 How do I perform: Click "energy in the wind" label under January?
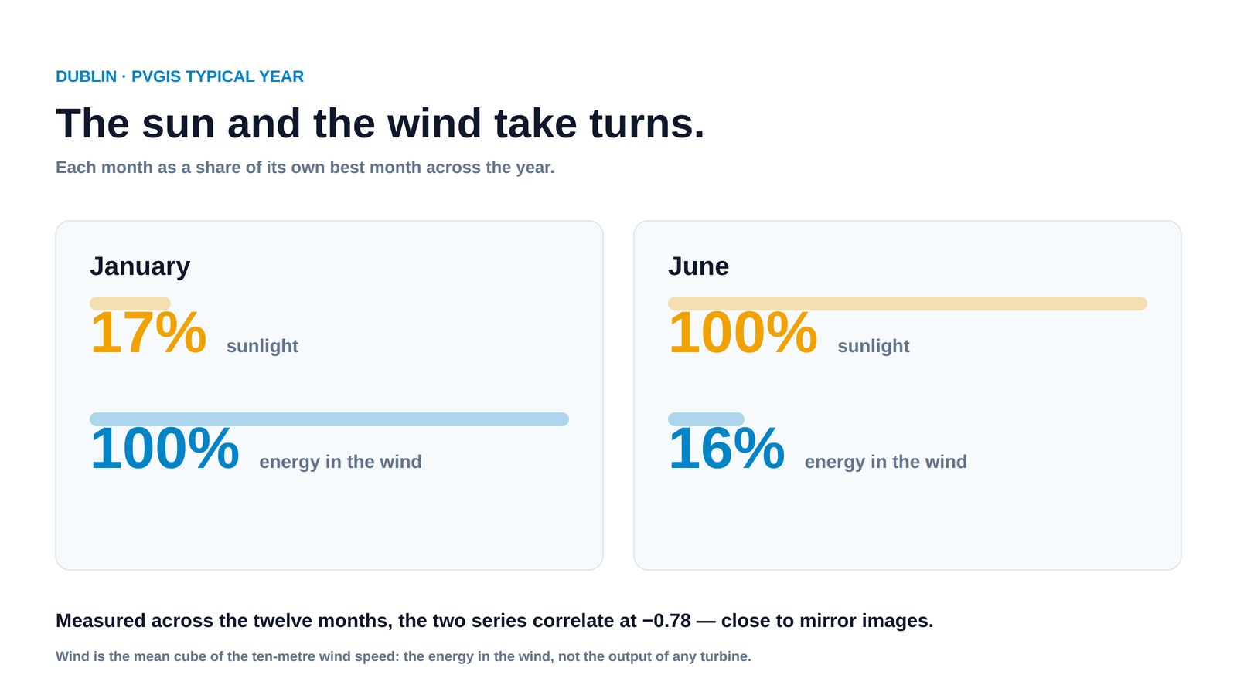(340, 462)
